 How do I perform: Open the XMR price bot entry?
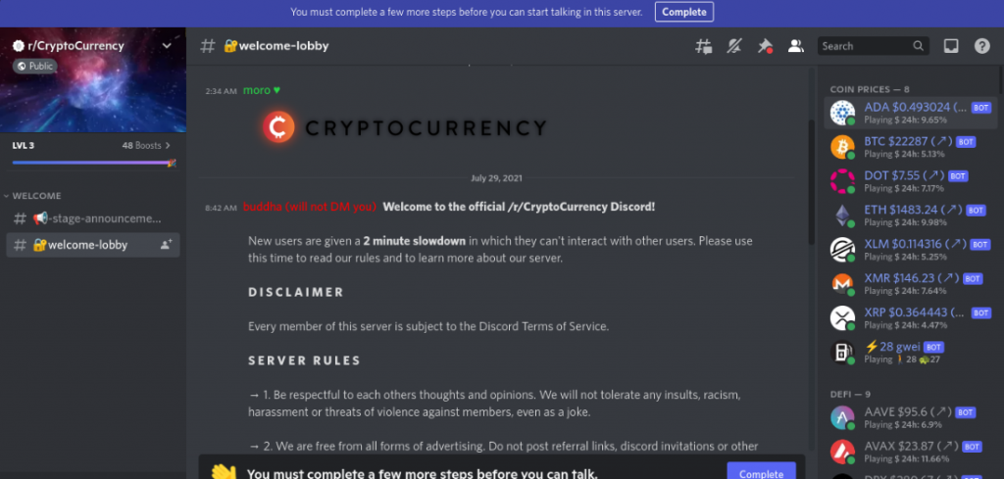pos(910,284)
